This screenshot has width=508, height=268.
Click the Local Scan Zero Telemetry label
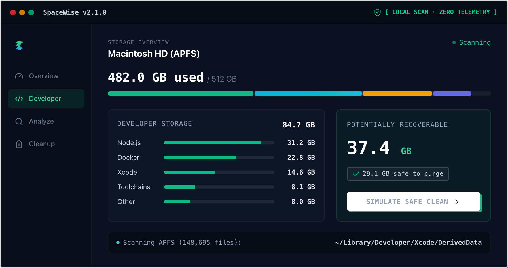click(441, 12)
